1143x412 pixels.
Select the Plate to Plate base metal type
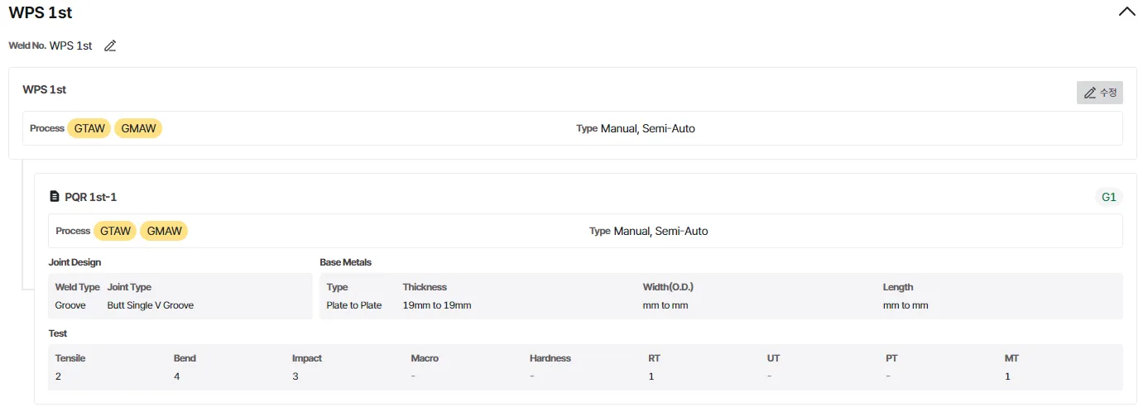pos(354,305)
